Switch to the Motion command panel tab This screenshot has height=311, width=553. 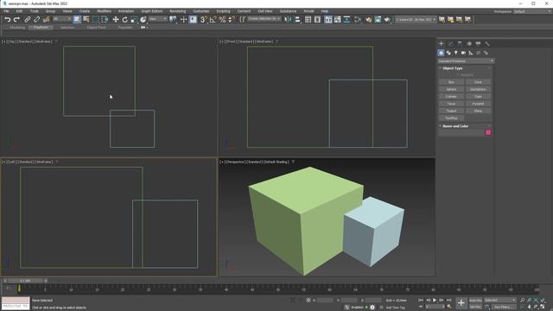pyautogui.click(x=468, y=44)
